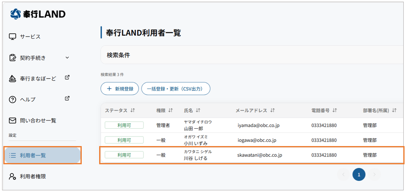Click the 利用者一覧 list icon
This screenshot has width=407, height=192.
click(x=12, y=156)
